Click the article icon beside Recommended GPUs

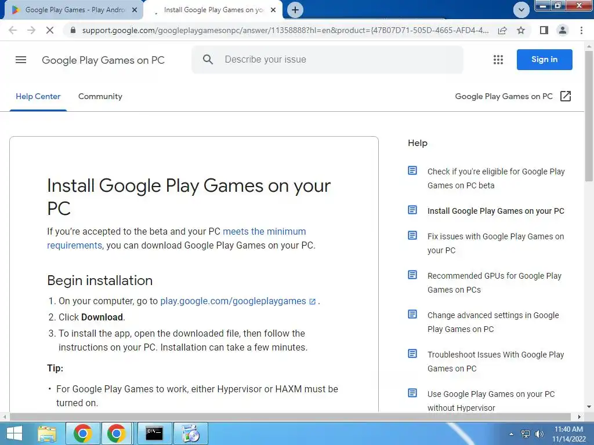(412, 275)
